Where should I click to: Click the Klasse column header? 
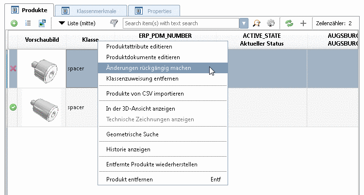90,39
